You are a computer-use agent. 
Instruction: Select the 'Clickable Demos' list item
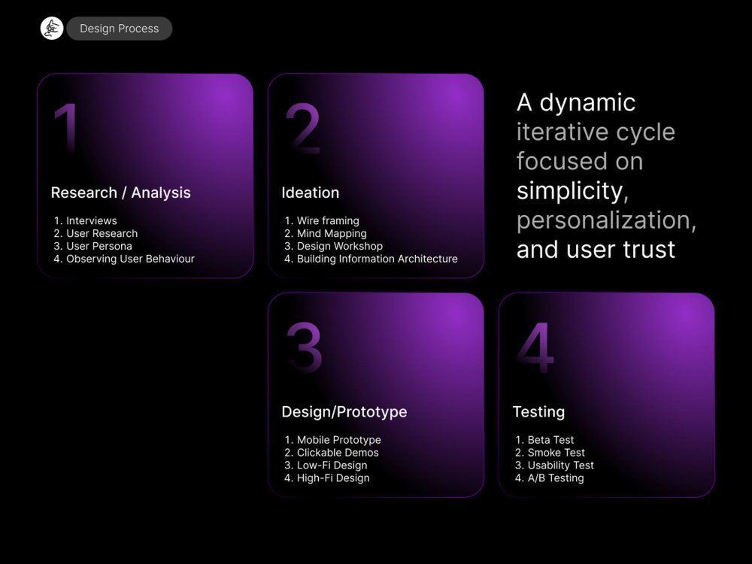click(x=332, y=453)
